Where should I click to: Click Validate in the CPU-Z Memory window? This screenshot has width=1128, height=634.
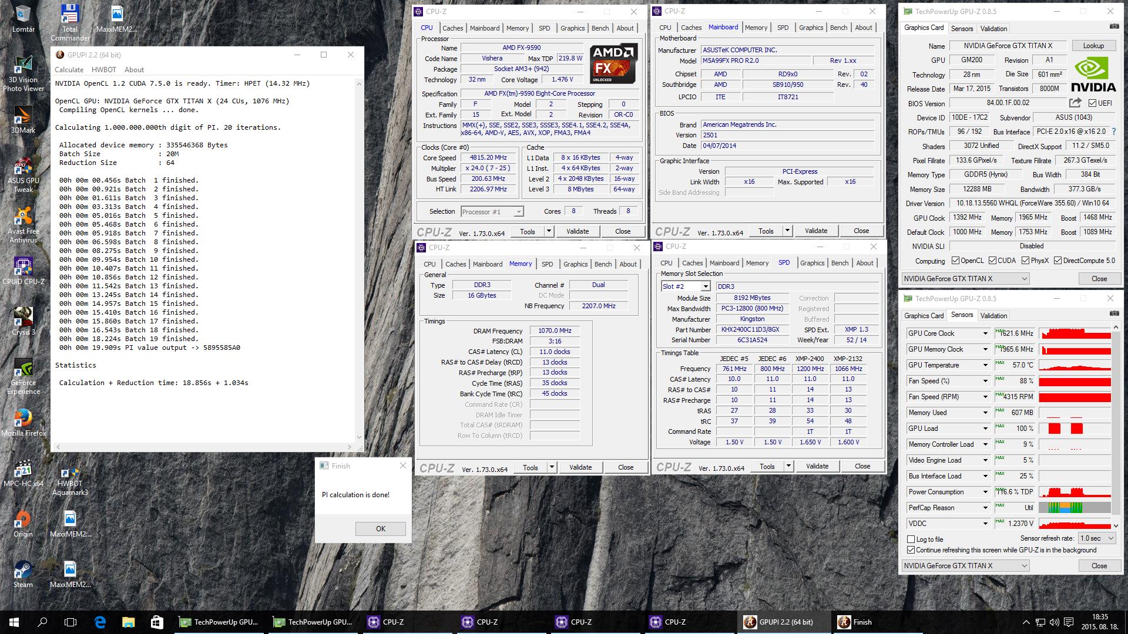click(580, 467)
